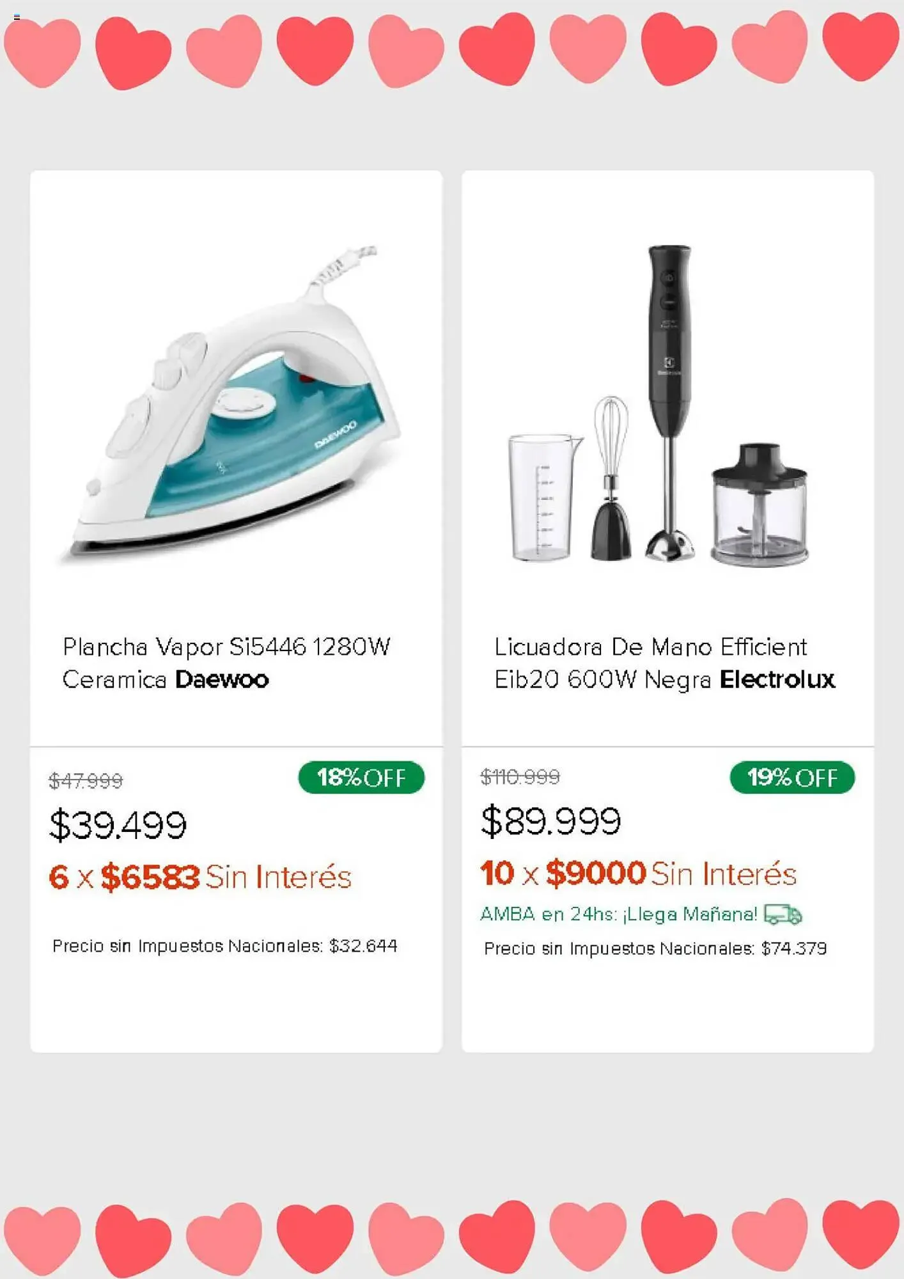Click the AMBA en 24hs delivery notice
Screen dimensions: 904x1279
tap(619, 914)
